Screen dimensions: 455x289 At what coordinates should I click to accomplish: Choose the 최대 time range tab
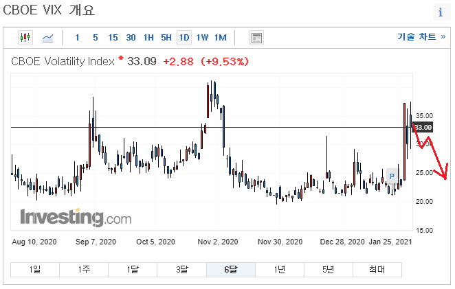[x=377, y=270]
